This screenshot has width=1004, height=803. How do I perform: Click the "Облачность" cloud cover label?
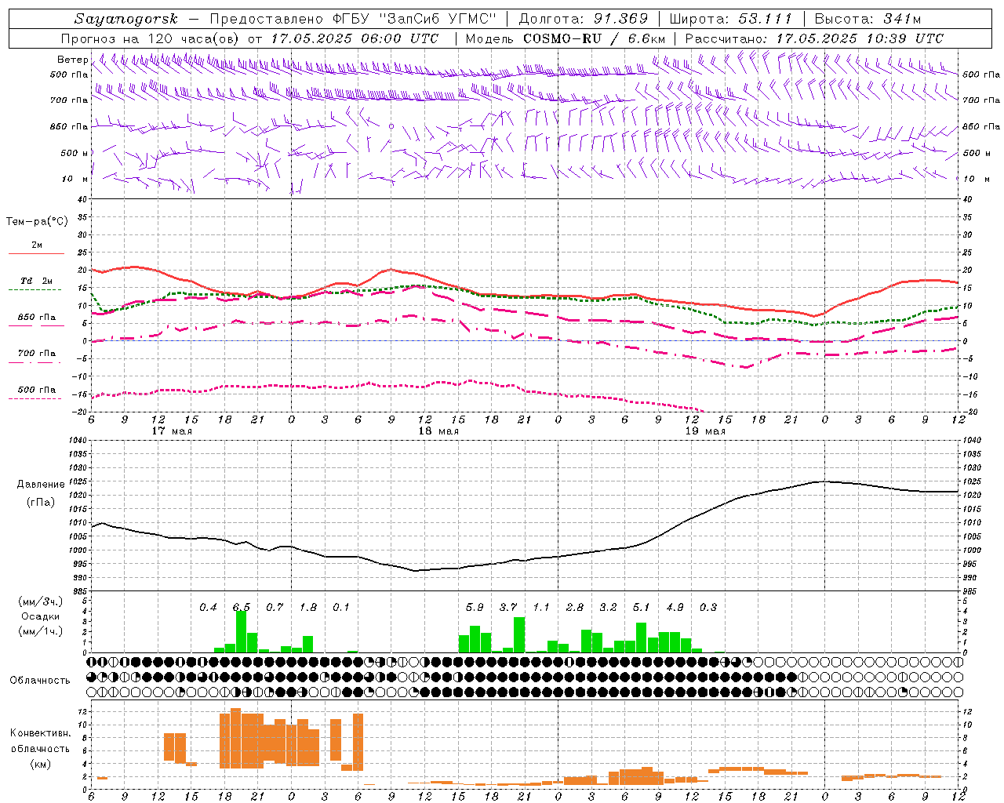pos(40,680)
